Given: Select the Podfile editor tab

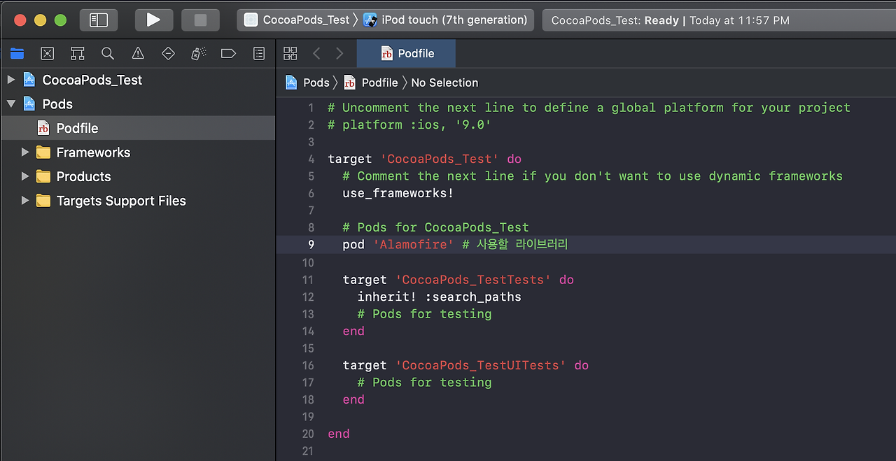Looking at the screenshot, I should (407, 53).
